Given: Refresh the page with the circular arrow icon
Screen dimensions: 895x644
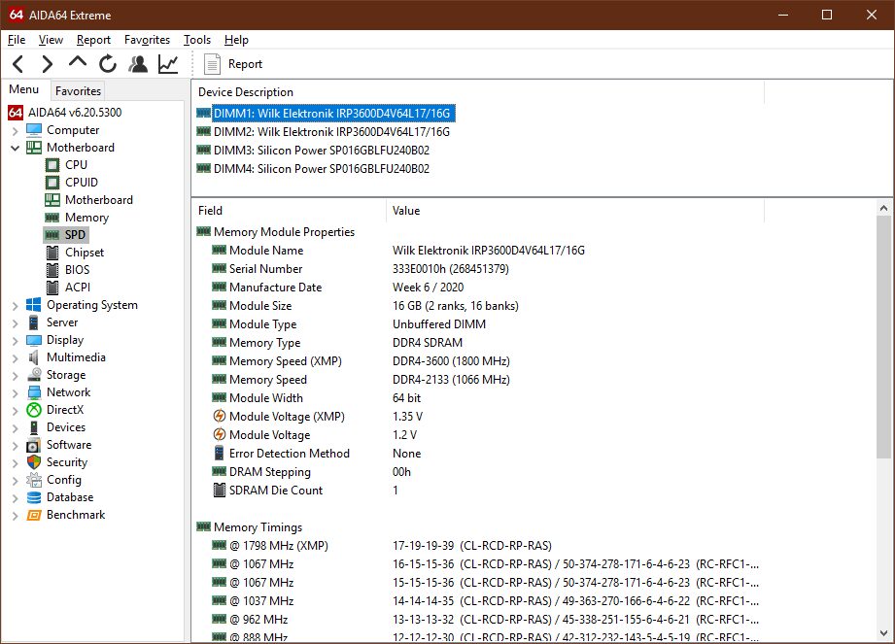Looking at the screenshot, I should [x=107, y=64].
